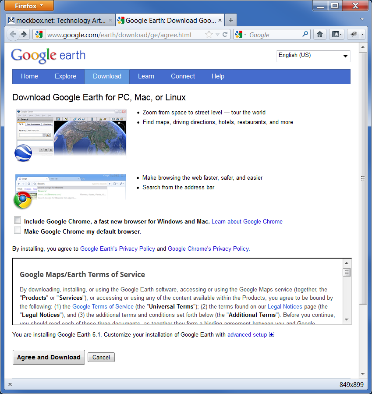The image size is (372, 394).
Task: Open the Help navigation item
Action: 218,76
